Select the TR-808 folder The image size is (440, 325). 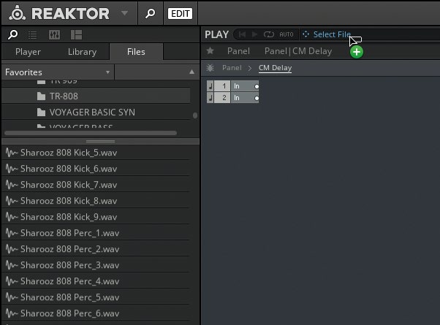point(64,96)
